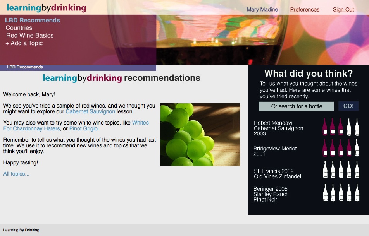Viewport: 369px width, 236px height.
Task: Rate Beringer Pinot Noir one bottle
Action: (325, 193)
